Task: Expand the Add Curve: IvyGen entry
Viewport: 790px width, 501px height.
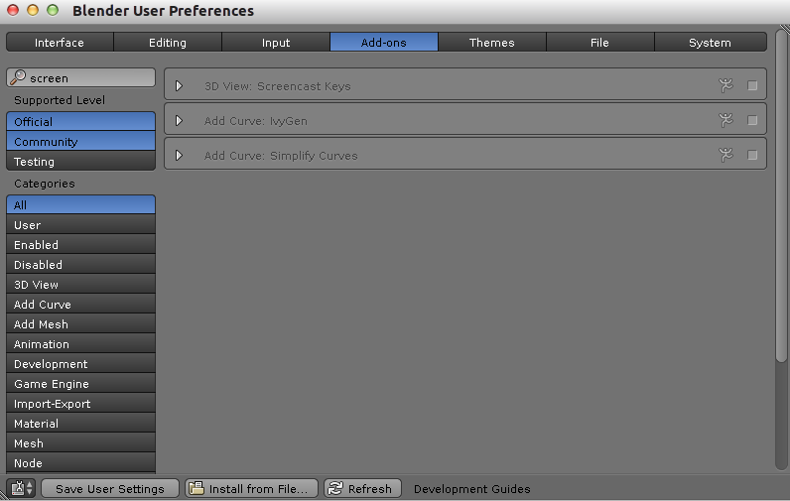Action: pos(179,120)
